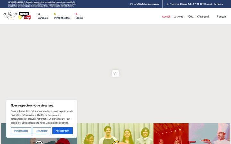Open the C'est quoi ? menu

(204, 17)
